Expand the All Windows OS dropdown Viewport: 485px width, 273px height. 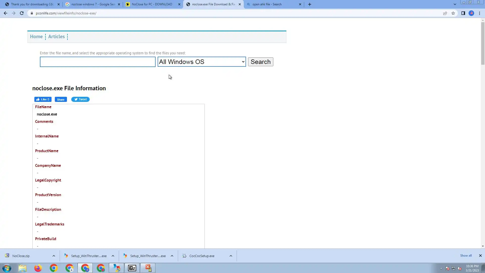pos(202,62)
